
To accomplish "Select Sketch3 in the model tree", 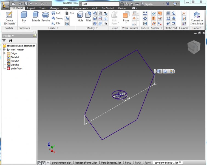I will [x=15, y=65].
